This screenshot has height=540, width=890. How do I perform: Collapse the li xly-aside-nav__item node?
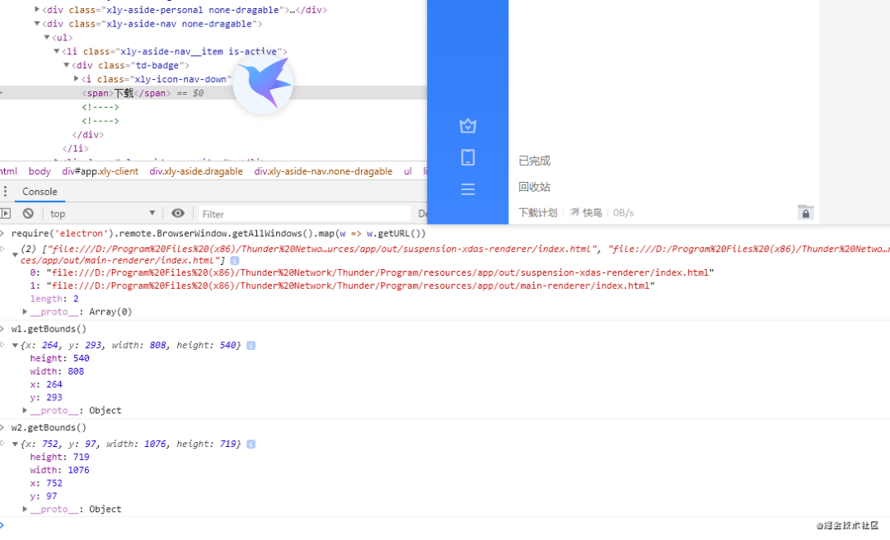coord(57,51)
